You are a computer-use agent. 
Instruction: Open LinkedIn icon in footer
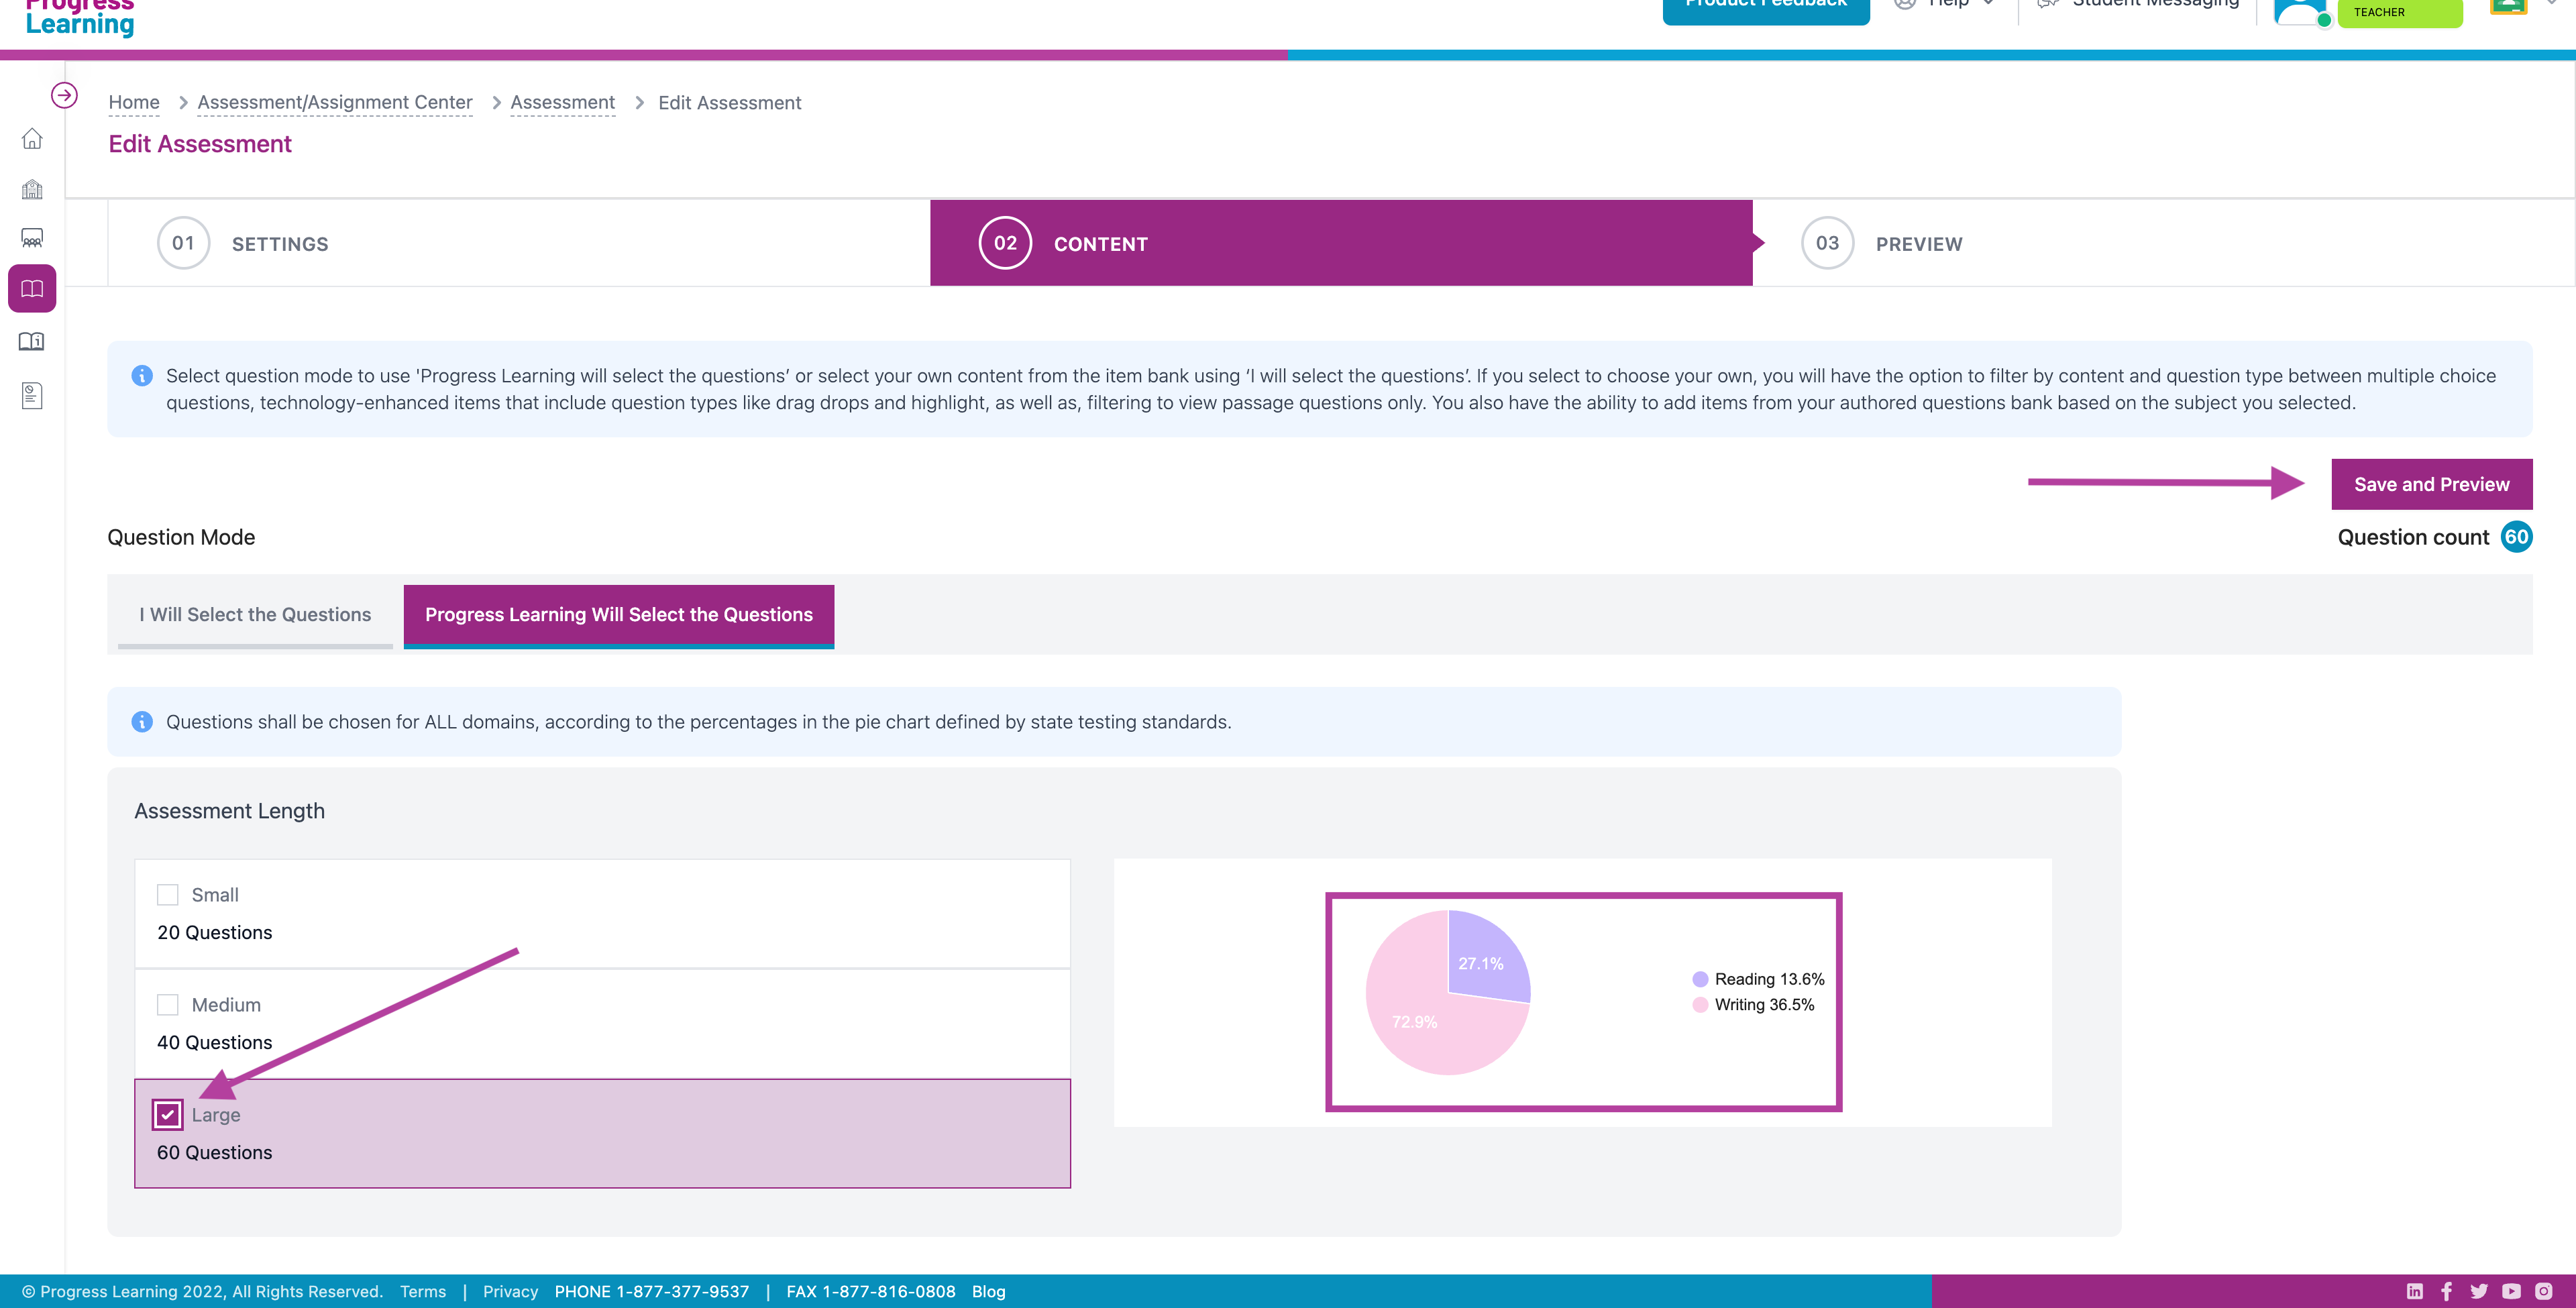[2414, 1291]
